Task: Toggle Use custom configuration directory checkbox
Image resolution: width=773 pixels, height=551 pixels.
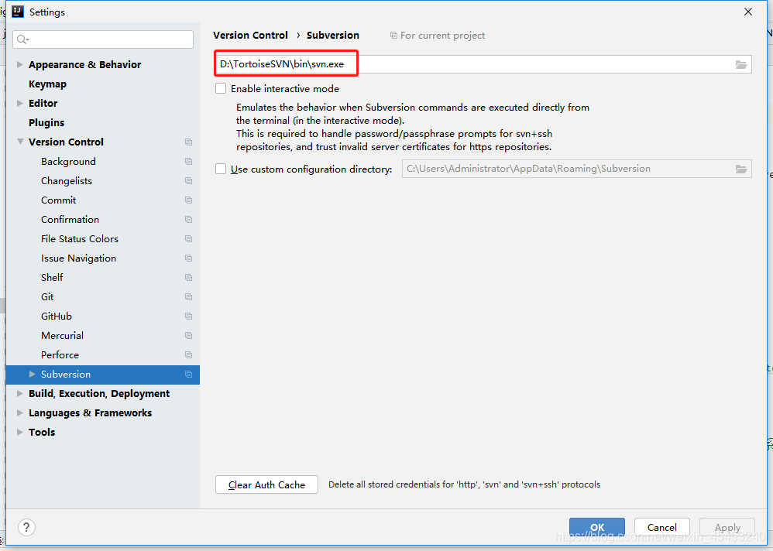Action: tap(221, 169)
